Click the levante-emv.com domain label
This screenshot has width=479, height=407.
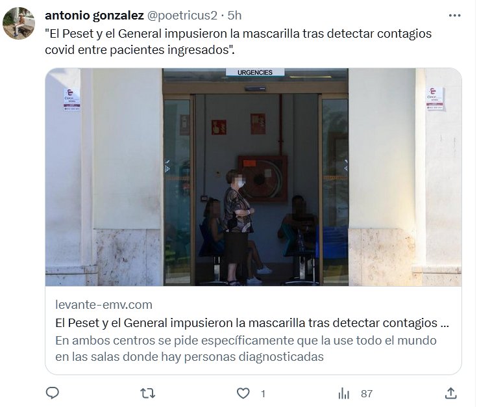(104, 305)
